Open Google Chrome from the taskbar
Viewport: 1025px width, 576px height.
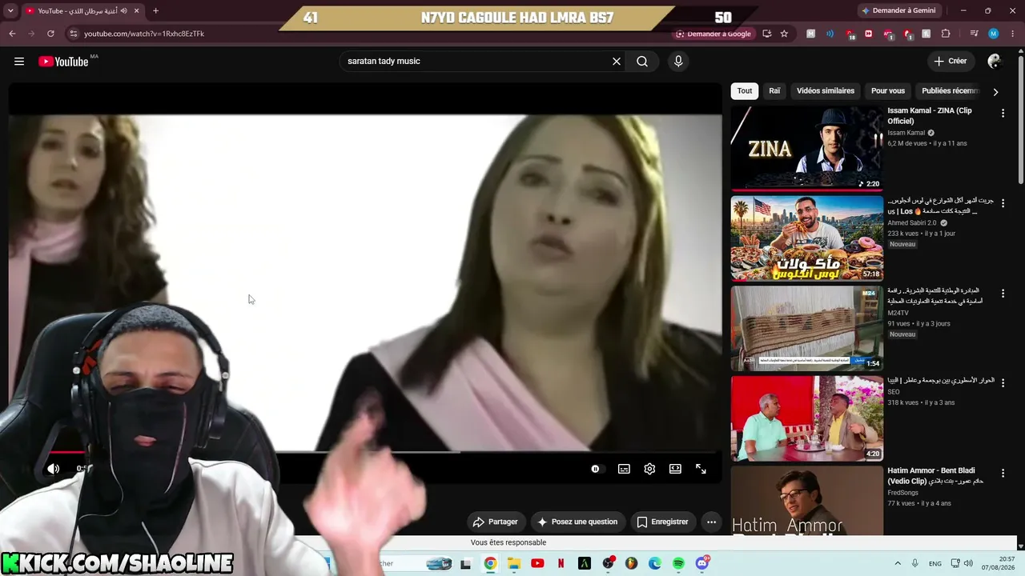coord(490,564)
